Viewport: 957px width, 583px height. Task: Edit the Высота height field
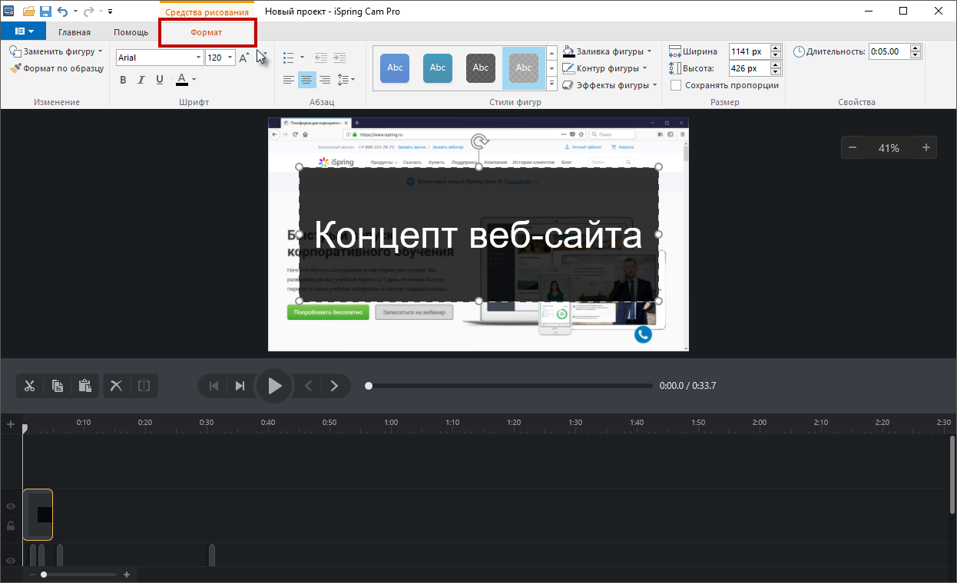749,68
